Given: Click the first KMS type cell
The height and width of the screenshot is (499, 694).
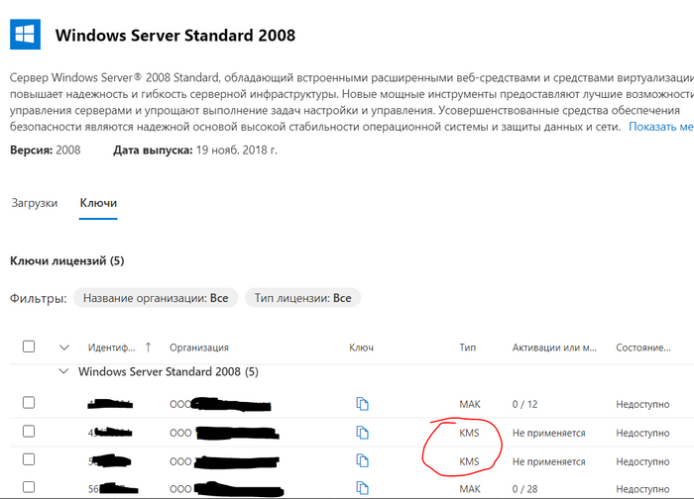Looking at the screenshot, I should coord(469,433).
